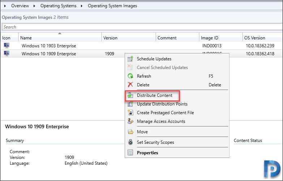The image size is (283, 181).
Task: Select the Windows 10 1903 Enterprise row
Action: (142, 46)
